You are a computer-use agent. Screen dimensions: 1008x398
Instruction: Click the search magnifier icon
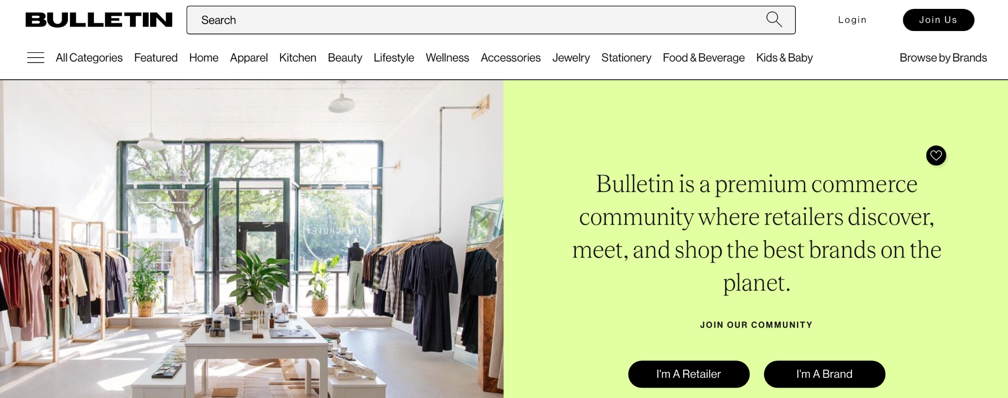pos(774,20)
